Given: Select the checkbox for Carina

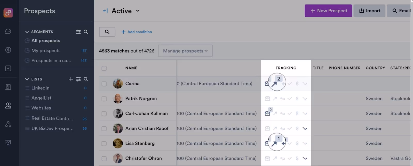Looking at the screenshot, I should (104, 84).
